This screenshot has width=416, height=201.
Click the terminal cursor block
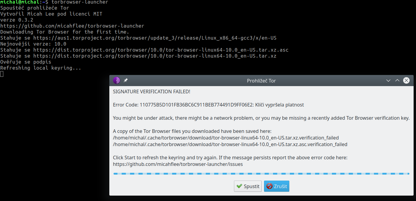click(x=2, y=73)
